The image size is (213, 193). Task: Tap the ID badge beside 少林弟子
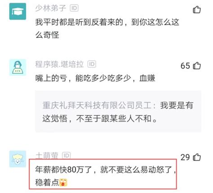(x=74, y=8)
